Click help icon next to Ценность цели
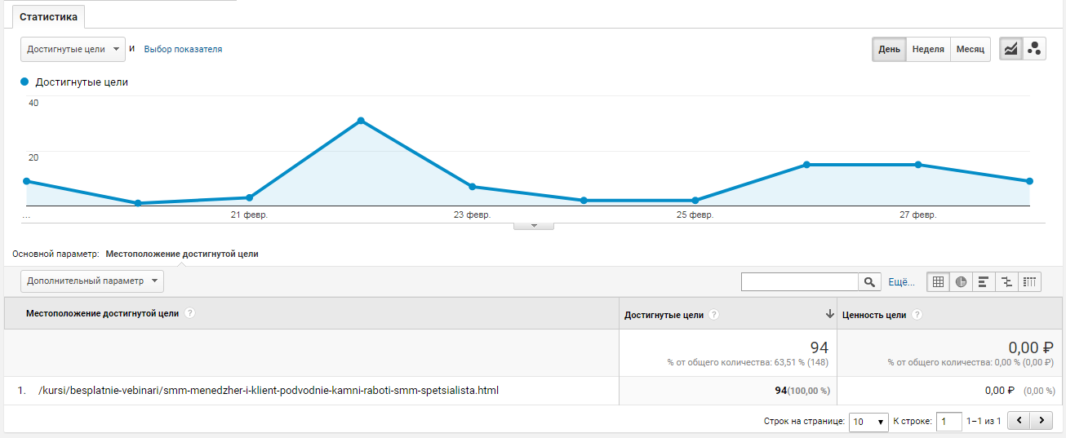This screenshot has height=438, width=1066. click(x=917, y=315)
